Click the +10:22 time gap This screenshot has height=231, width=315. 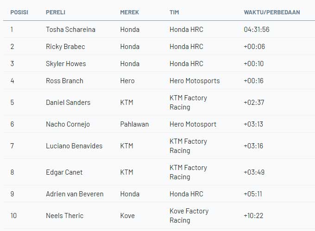[254, 216]
